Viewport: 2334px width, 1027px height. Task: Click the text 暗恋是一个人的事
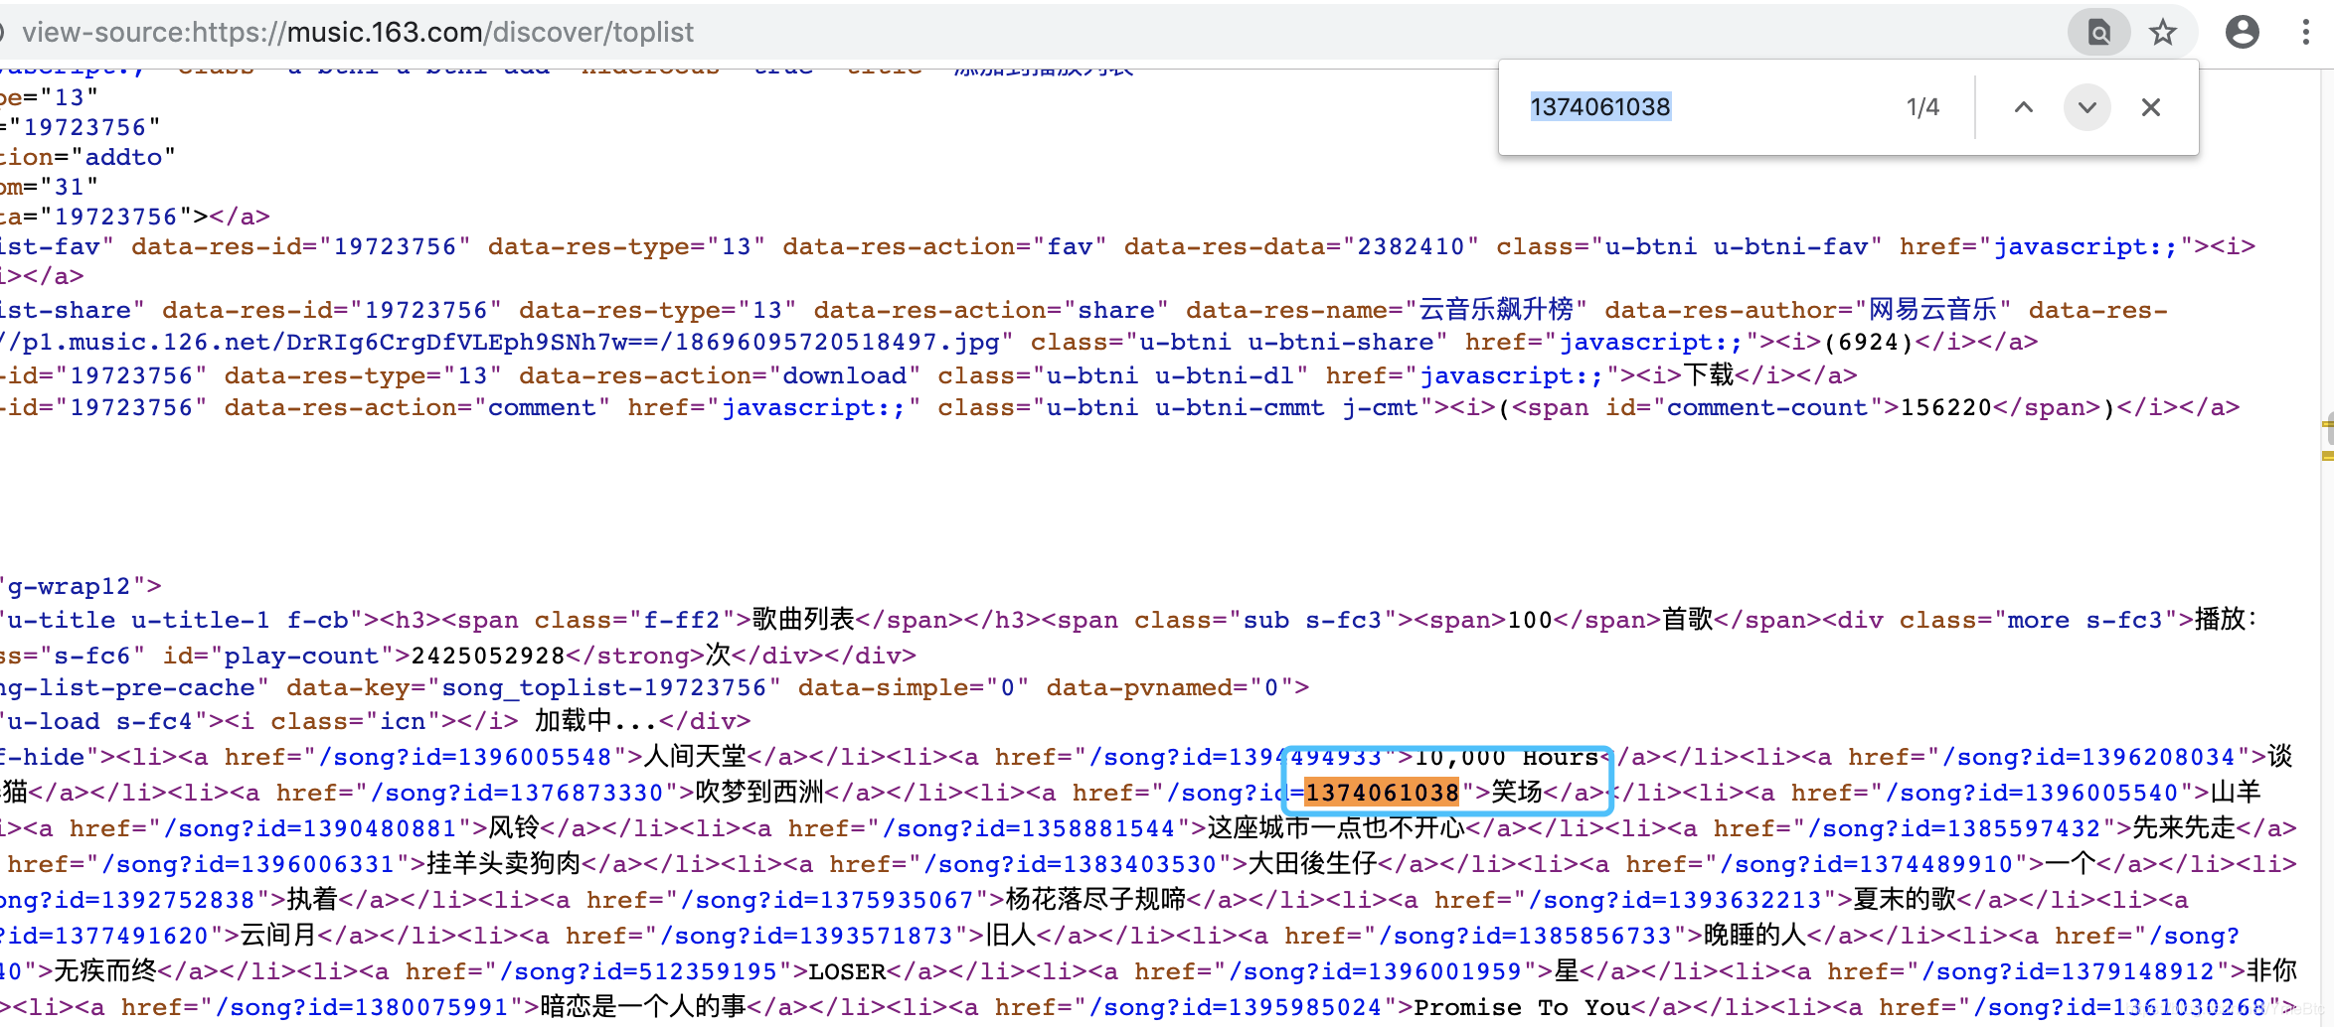tap(643, 1007)
